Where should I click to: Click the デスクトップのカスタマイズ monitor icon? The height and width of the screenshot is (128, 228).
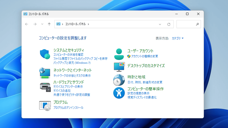tap(119, 67)
